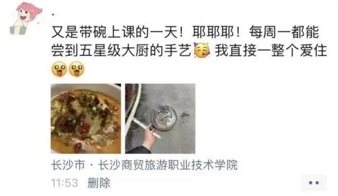Click the party face emoji in post
Screen dimensions: 338x196
[202, 50]
